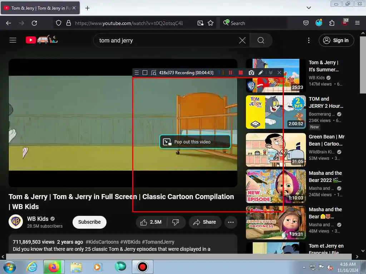Click the Share button

click(204, 222)
